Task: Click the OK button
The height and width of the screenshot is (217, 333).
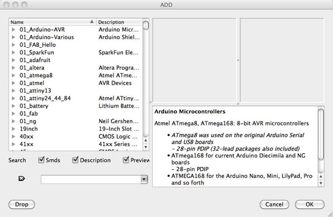Action: [x=309, y=204]
